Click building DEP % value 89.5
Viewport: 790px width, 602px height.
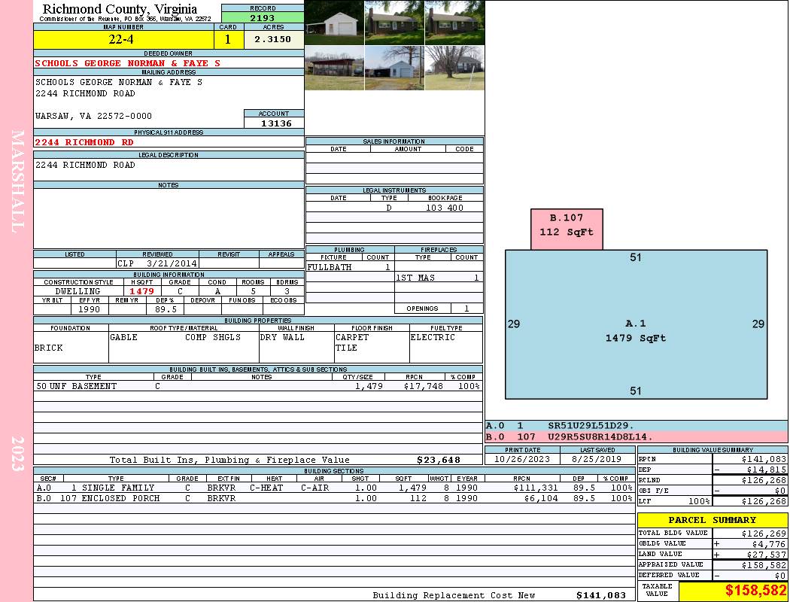pos(166,309)
